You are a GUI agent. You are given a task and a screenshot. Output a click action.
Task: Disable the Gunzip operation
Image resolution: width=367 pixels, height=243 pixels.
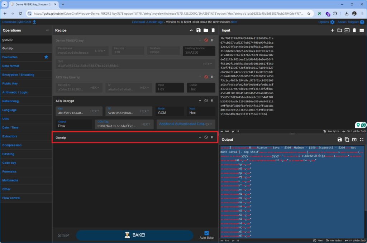coord(206,137)
